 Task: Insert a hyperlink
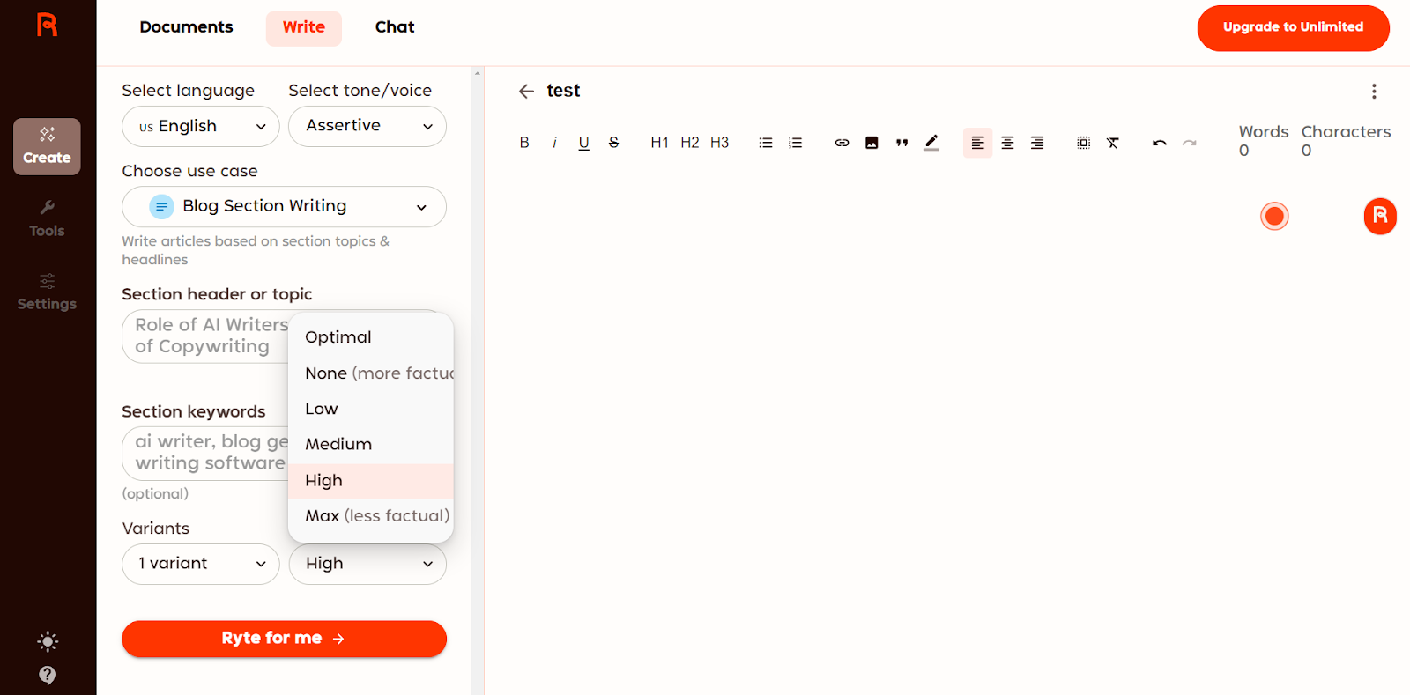coord(842,143)
